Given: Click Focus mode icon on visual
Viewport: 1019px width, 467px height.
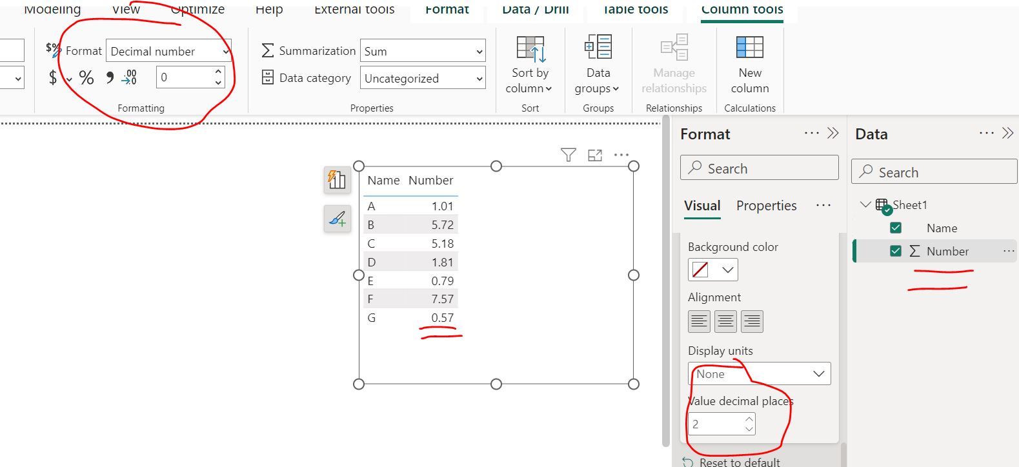Looking at the screenshot, I should point(595,155).
